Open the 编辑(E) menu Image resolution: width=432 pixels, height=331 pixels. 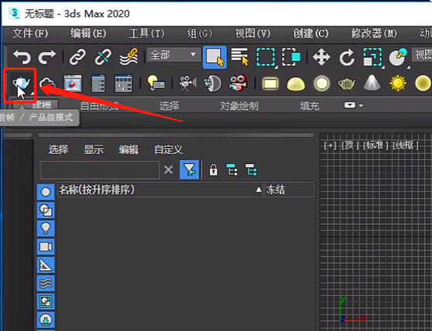coord(88,33)
